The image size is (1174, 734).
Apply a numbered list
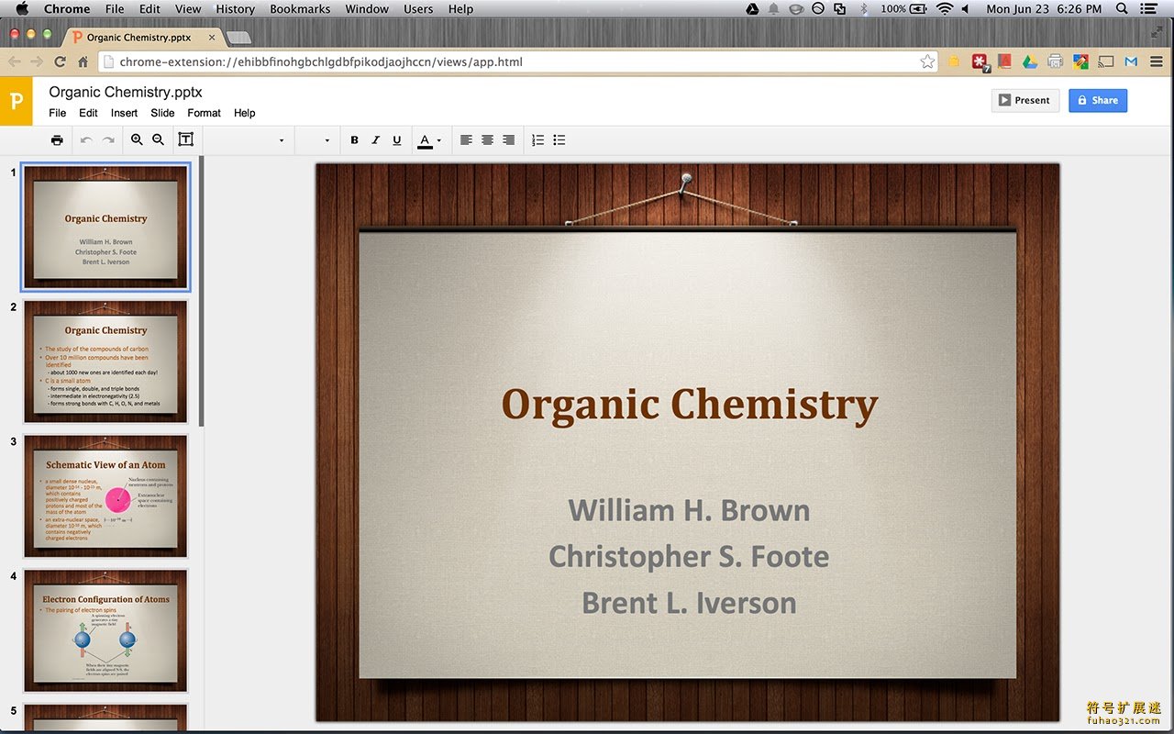point(537,140)
